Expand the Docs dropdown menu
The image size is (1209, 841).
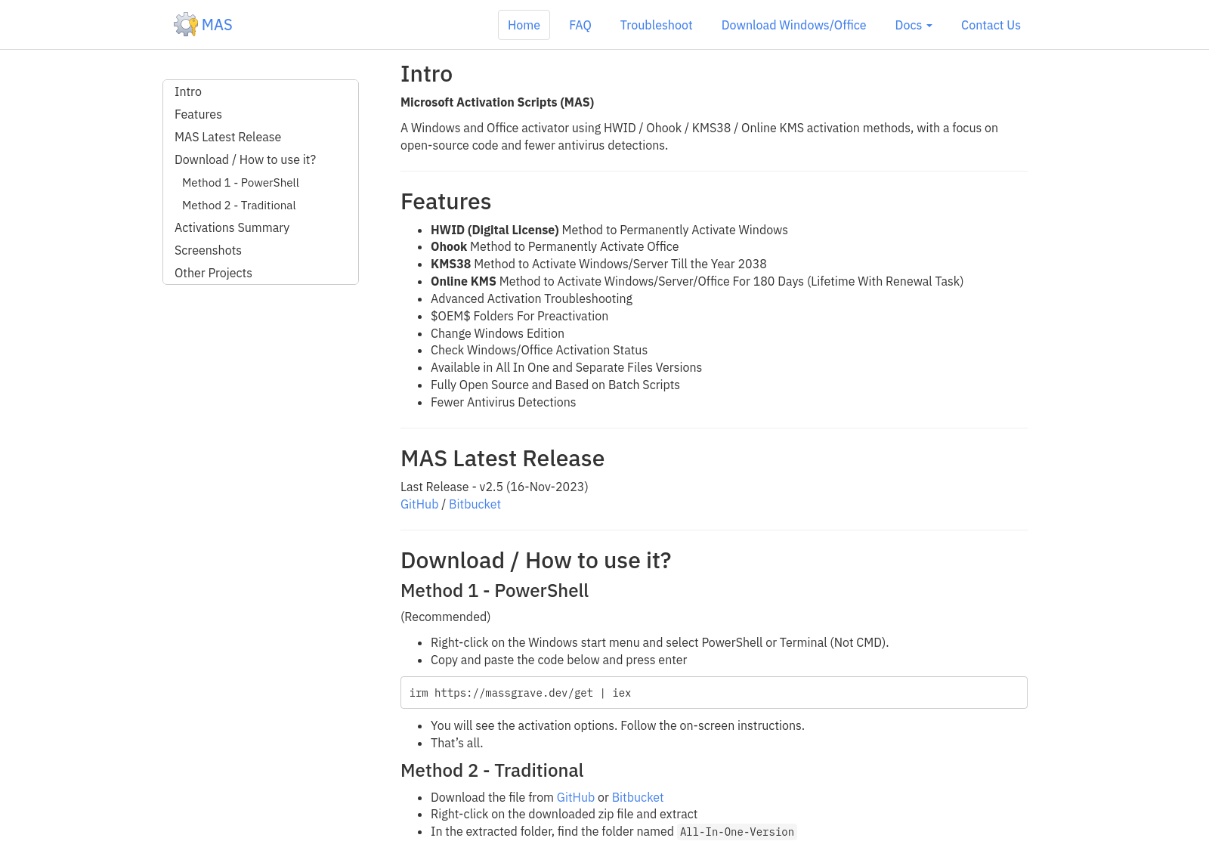point(914,25)
